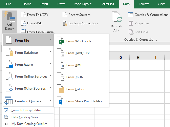Switch to the Page Layout tab
The width and height of the screenshot is (170, 127).
(x=83, y=4)
